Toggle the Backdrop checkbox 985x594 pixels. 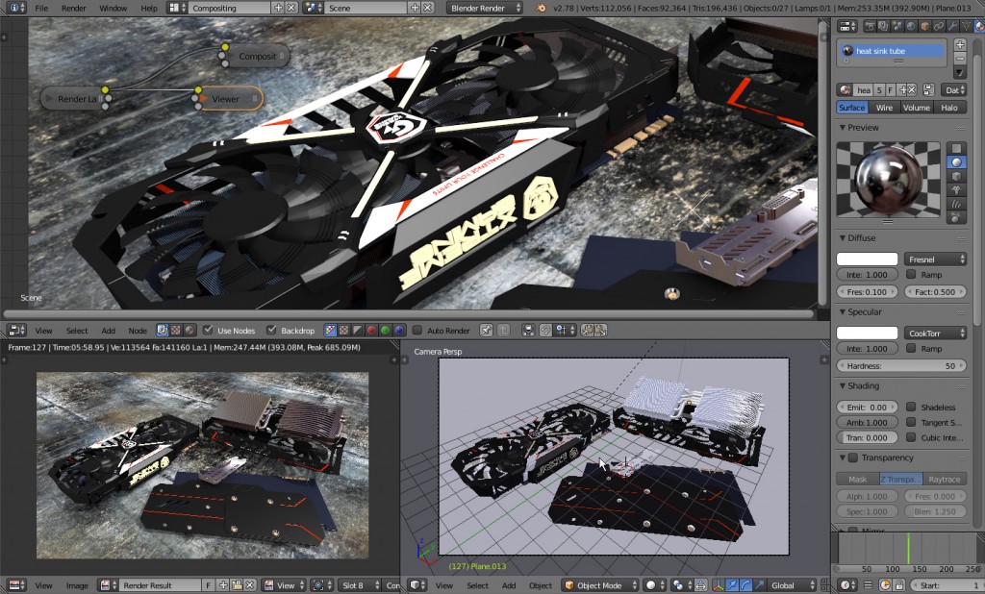pyautogui.click(x=272, y=330)
